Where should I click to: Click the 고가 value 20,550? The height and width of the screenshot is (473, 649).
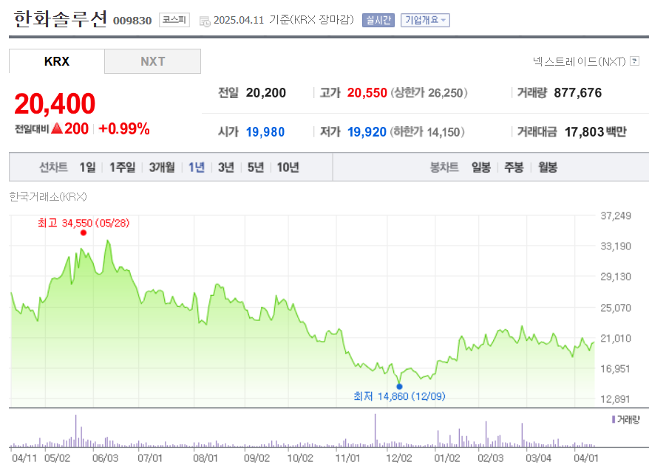point(367,92)
